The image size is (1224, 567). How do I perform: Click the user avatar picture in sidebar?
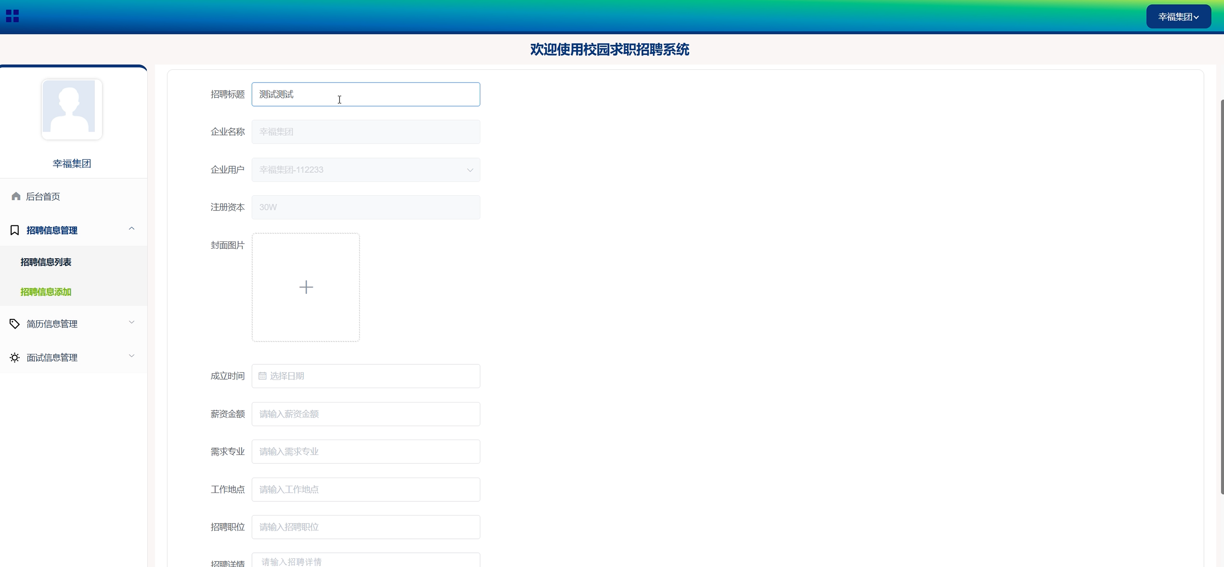[x=72, y=109]
